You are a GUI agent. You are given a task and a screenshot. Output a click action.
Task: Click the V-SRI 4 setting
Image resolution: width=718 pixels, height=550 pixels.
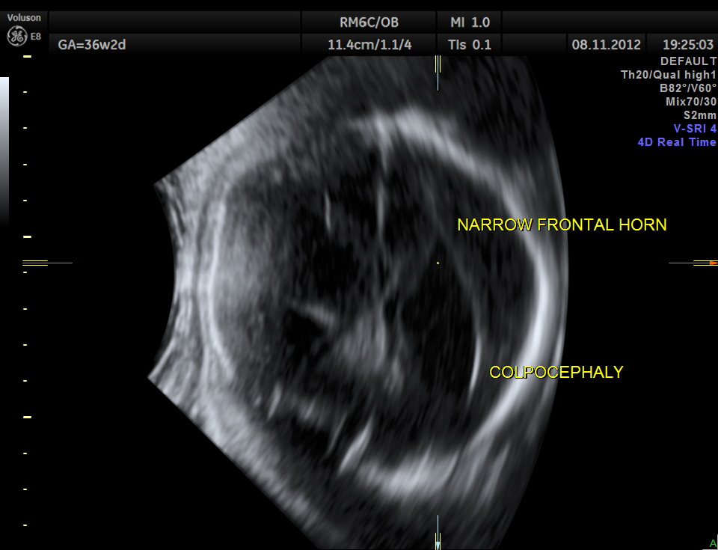(695, 129)
